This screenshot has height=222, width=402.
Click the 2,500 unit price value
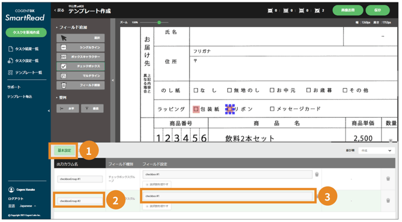coord(363,139)
